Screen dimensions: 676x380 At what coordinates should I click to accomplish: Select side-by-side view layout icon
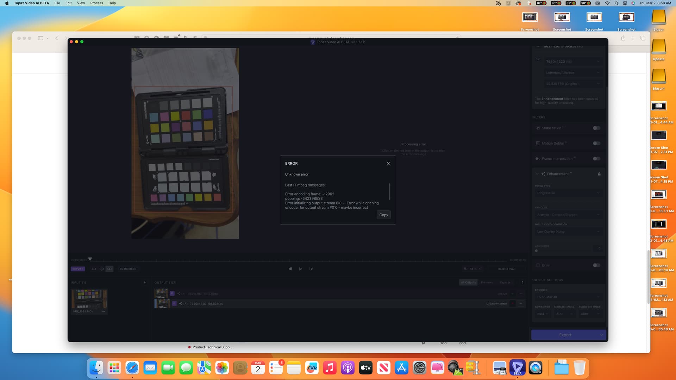coord(109,269)
